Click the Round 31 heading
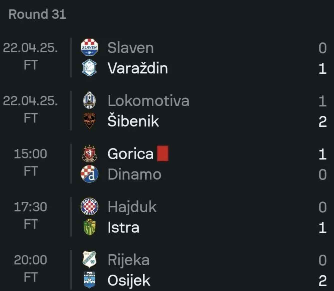Screen dimensions: 334x291 click(x=37, y=14)
